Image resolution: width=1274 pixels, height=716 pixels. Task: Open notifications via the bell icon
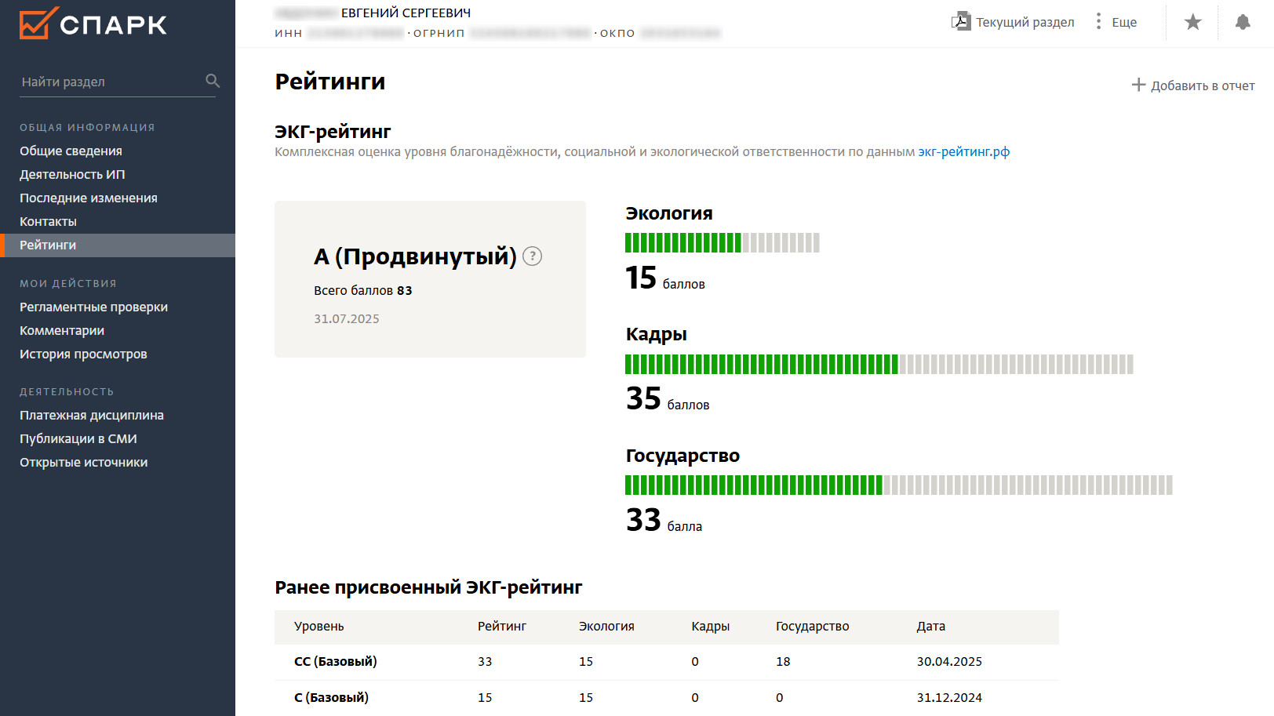coord(1243,22)
